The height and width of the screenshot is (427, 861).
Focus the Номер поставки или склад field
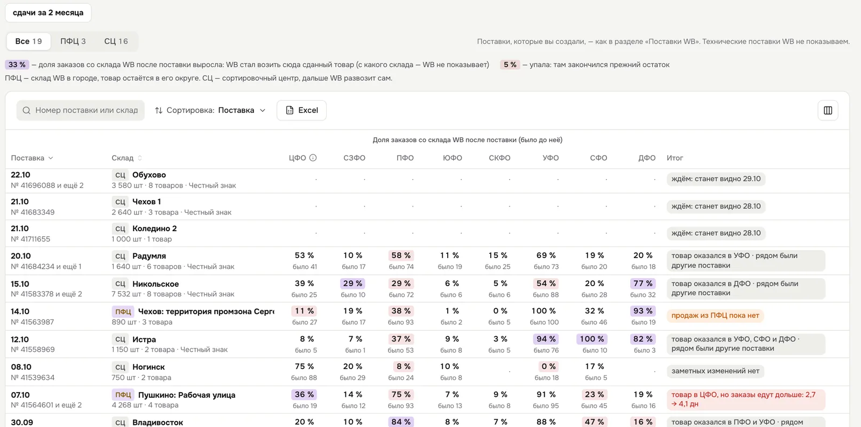coord(81,110)
